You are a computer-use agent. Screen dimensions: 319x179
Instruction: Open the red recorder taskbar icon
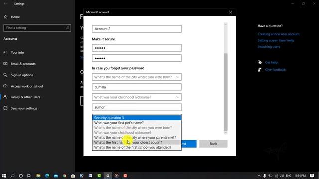[x=125, y=176]
